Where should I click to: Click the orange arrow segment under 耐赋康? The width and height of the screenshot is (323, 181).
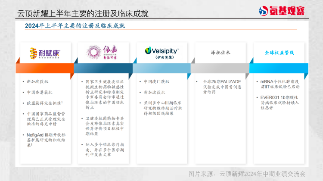click(45, 68)
